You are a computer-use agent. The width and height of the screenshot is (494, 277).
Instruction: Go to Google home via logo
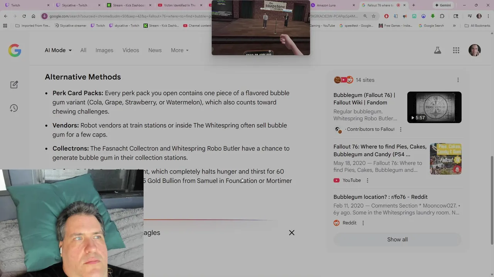15,50
